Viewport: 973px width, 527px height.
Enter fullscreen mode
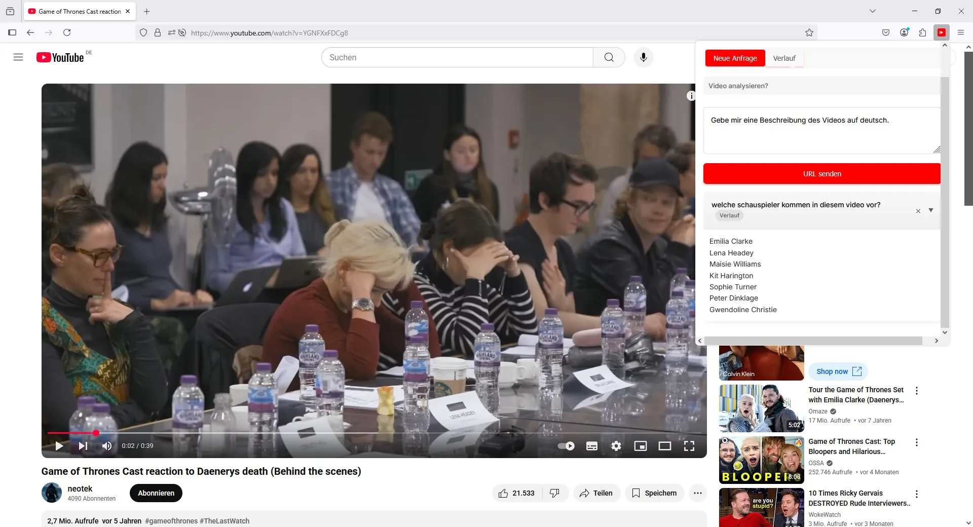(x=689, y=446)
